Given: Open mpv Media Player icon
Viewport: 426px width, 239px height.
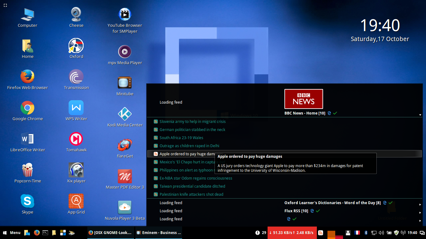Looking at the screenshot, I should pos(125,55).
